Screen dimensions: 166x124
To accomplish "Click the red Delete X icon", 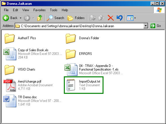I will pos(111,18).
